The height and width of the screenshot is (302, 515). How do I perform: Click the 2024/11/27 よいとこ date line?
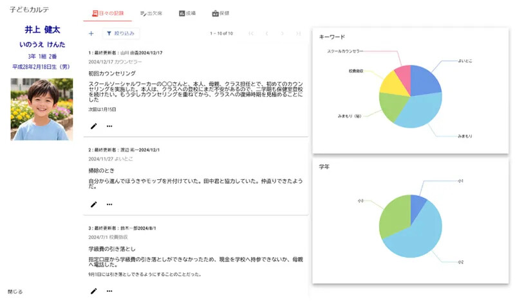point(111,159)
